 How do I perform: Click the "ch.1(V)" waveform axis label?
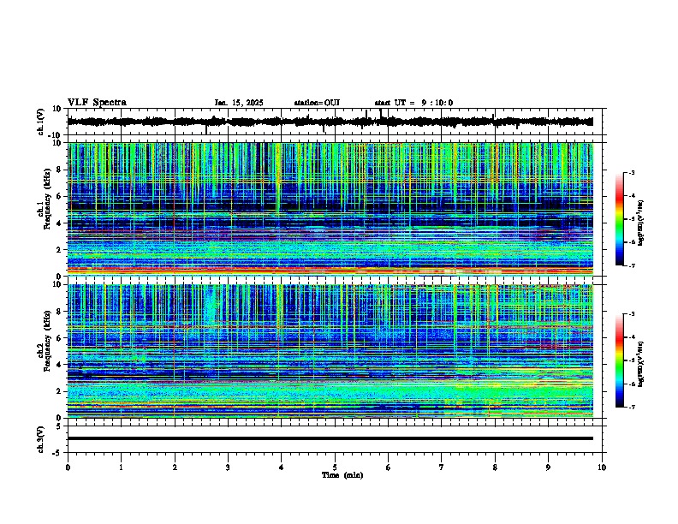coord(41,122)
